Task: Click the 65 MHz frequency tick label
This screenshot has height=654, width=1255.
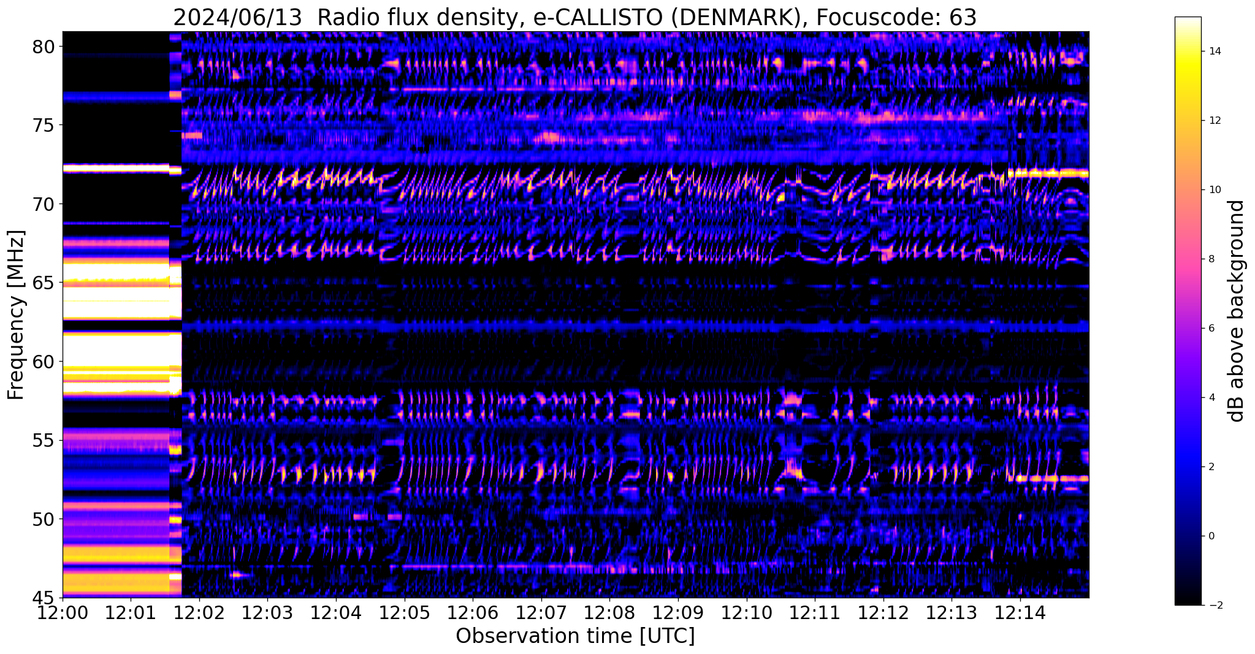Action: [x=44, y=283]
